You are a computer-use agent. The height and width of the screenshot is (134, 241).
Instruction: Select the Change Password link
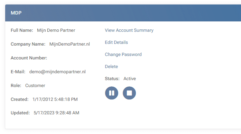coord(123,55)
